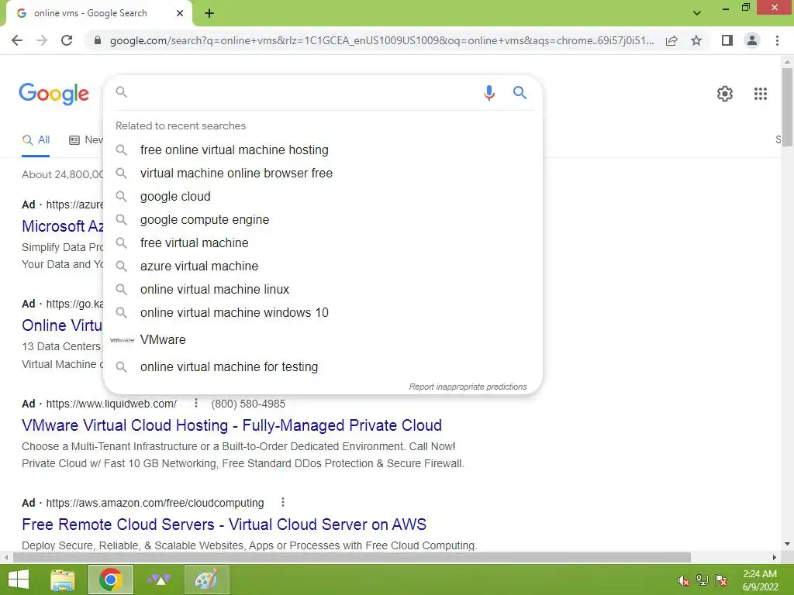Go back to the previous page

tap(17, 40)
